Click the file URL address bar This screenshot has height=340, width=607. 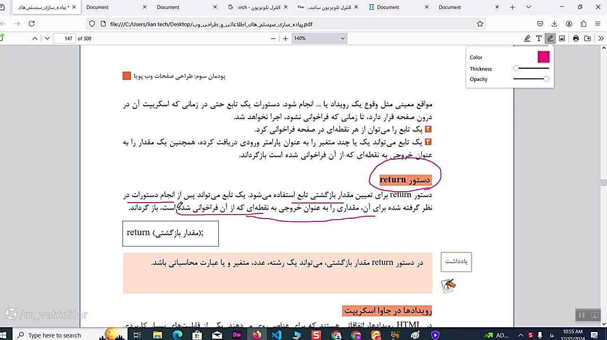coord(286,24)
